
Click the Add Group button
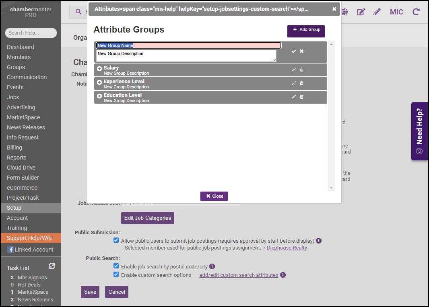click(x=306, y=30)
